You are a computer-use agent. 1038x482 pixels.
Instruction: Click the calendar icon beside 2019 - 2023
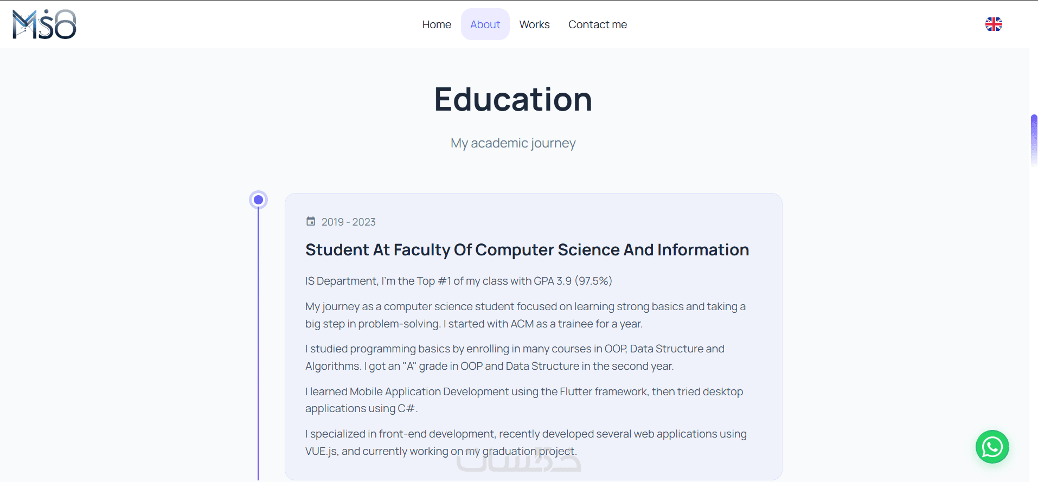pos(311,221)
